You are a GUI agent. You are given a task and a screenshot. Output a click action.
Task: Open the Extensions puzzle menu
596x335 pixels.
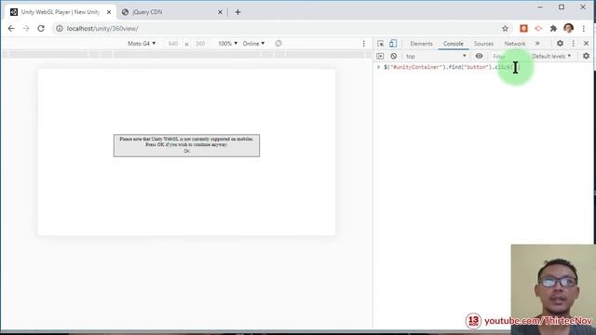[x=553, y=29]
